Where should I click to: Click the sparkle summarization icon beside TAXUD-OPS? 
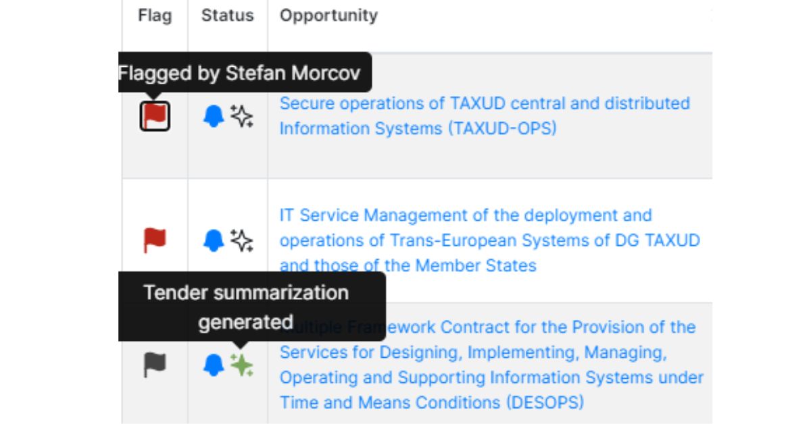click(x=241, y=116)
